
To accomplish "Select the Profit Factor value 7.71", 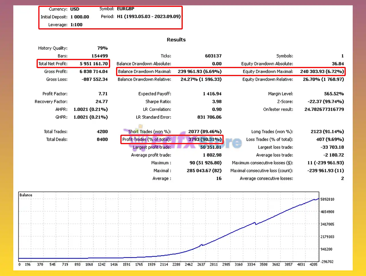I will pyautogui.click(x=103, y=94).
